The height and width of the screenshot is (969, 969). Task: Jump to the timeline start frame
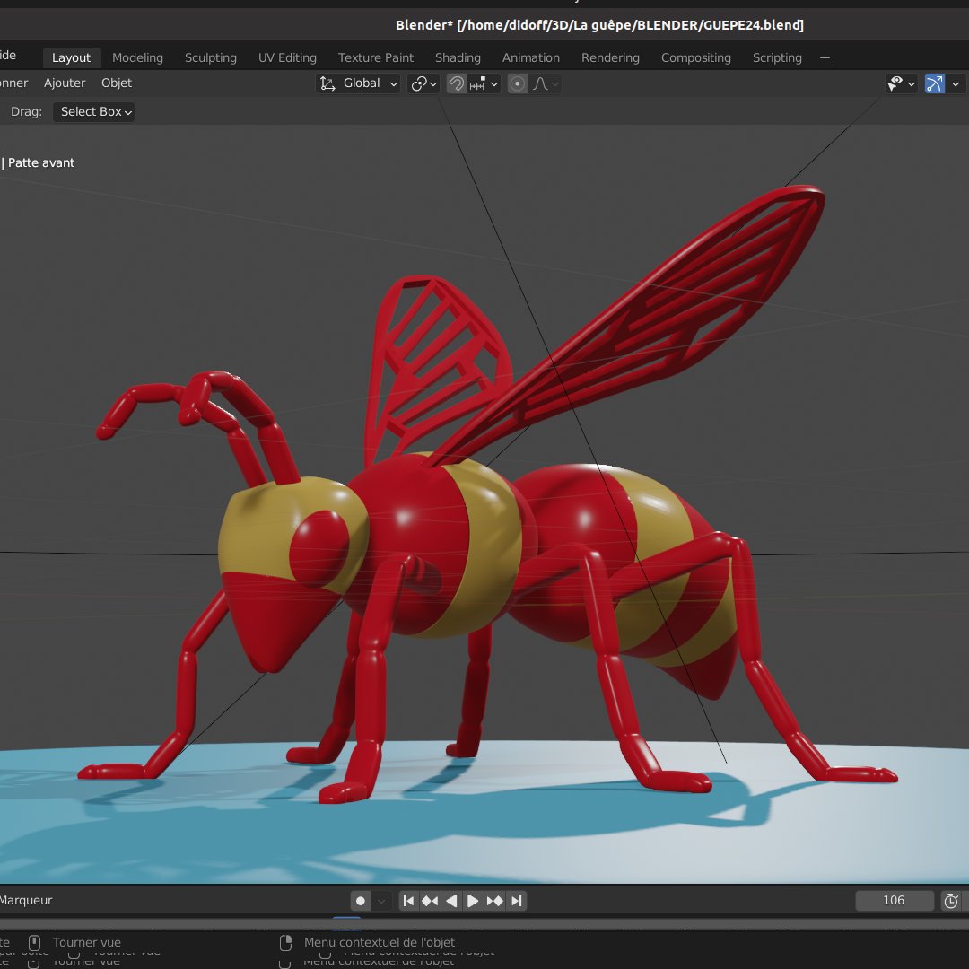click(408, 901)
